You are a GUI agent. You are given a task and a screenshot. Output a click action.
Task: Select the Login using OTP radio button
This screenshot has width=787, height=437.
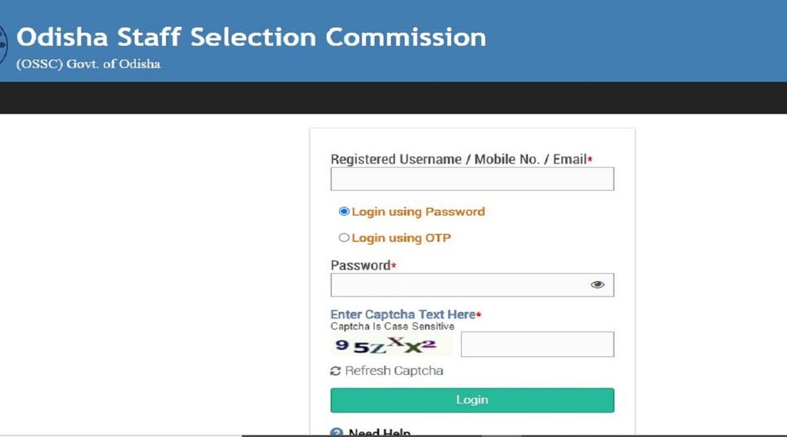[344, 238]
